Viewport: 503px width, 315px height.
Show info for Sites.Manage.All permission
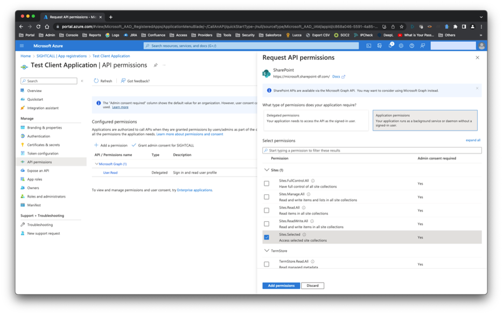click(x=308, y=194)
